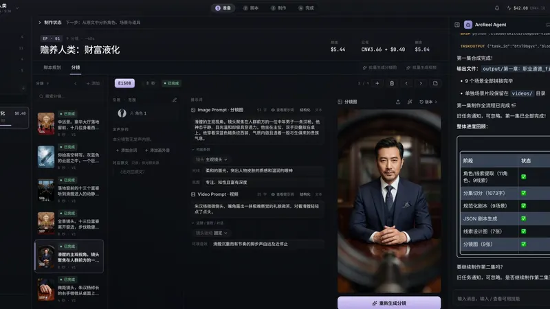Go to step 2 脚本 tab
The width and height of the screenshot is (550, 309).
click(x=251, y=8)
